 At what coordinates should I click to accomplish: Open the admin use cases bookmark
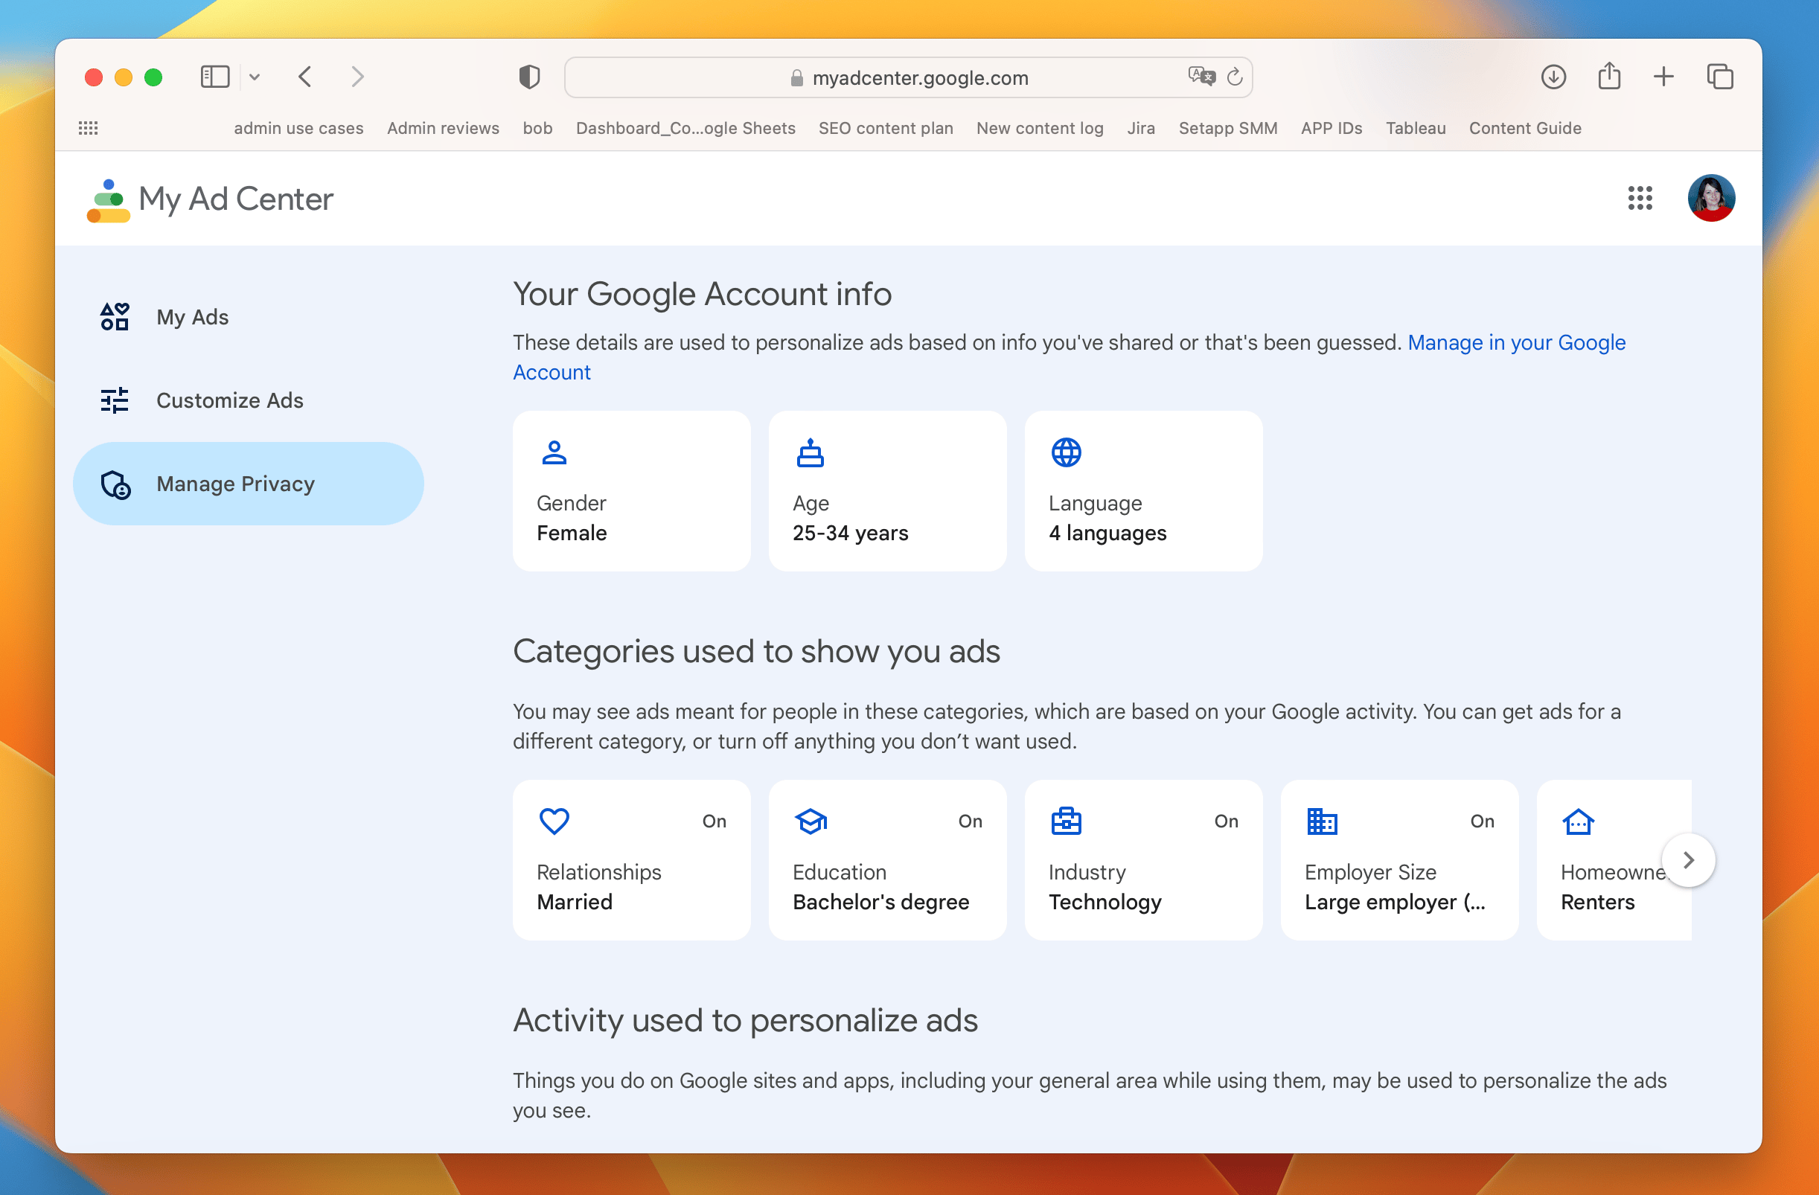coord(299,129)
